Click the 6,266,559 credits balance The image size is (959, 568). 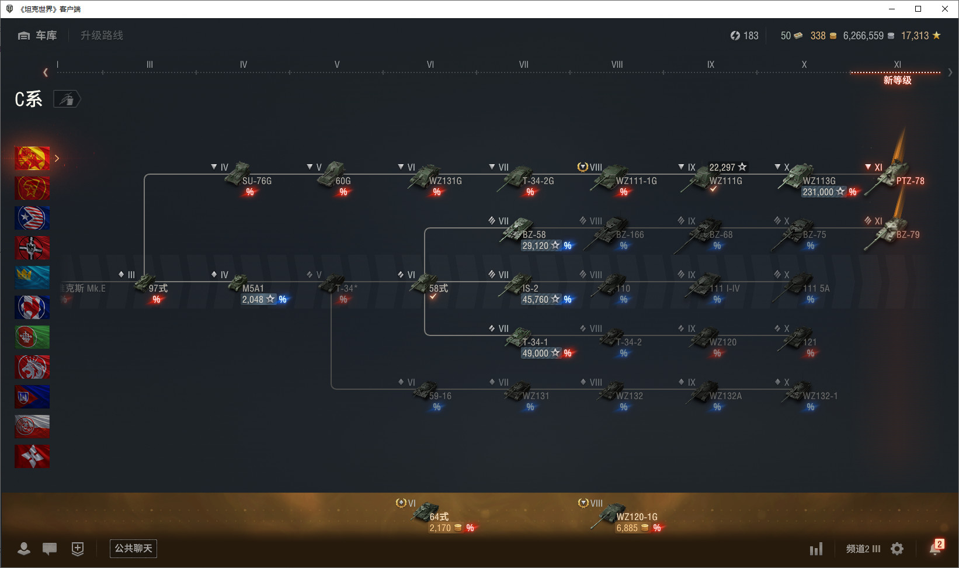click(868, 36)
